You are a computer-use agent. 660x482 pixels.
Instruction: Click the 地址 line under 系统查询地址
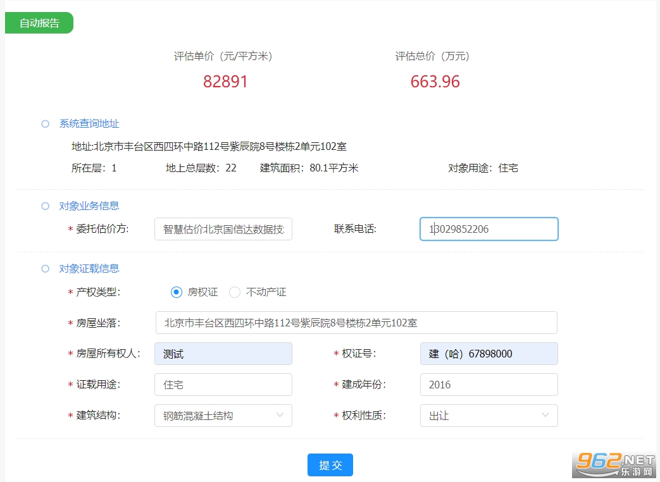(209, 147)
